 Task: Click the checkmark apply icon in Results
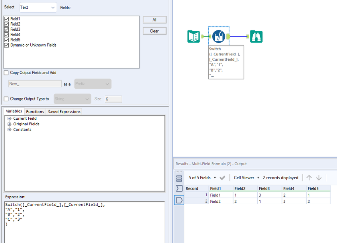[x=222, y=178]
